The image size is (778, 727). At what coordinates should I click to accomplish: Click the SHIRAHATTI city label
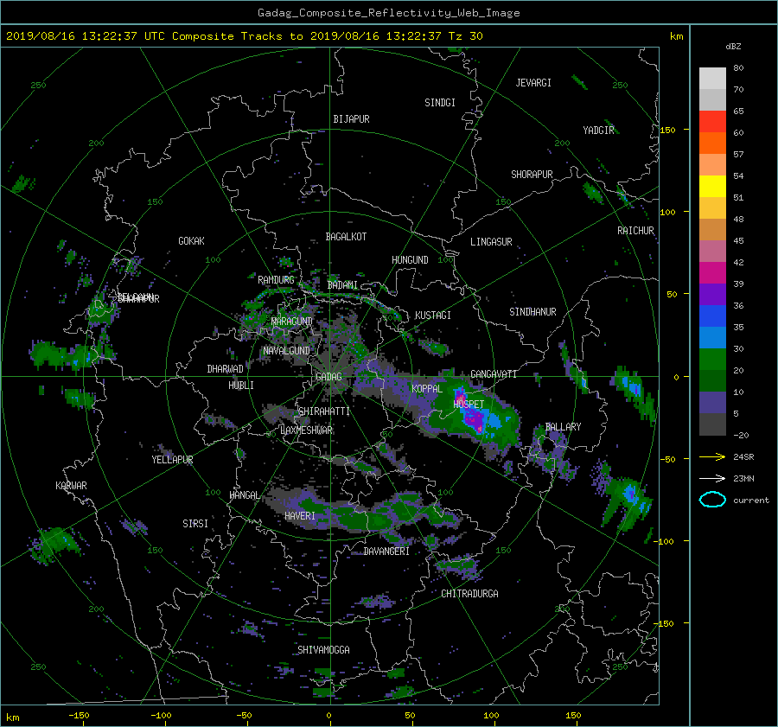click(x=324, y=411)
